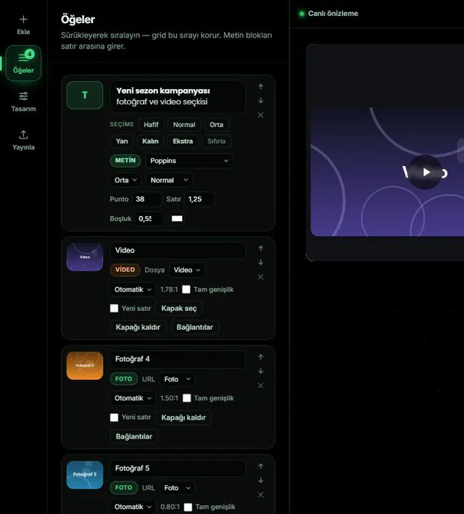Select the orange Fotoğraf 4 thumbnail
The width and height of the screenshot is (464, 514).
pos(85,365)
